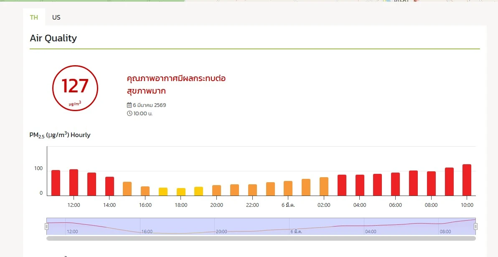This screenshot has width=498, height=257.
Task: Click the calendar icon beside the date
Action: (x=129, y=105)
